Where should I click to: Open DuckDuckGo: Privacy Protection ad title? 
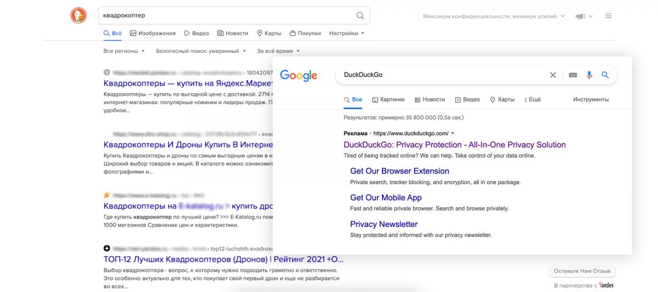(x=455, y=145)
